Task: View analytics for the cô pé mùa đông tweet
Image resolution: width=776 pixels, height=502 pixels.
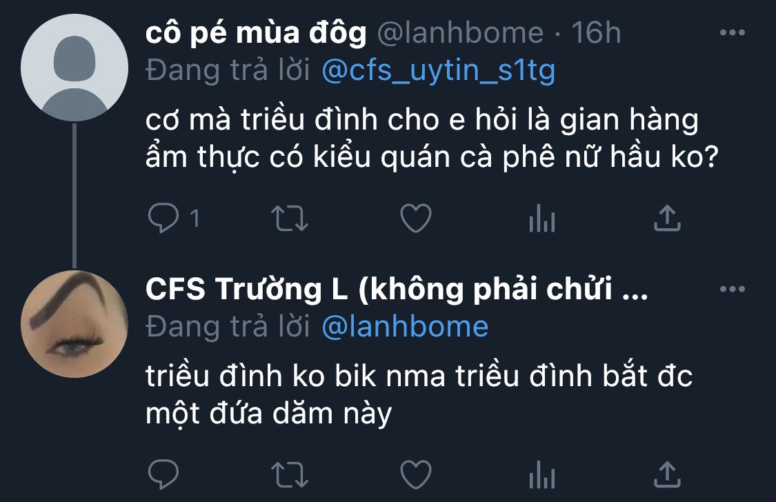Action: [x=542, y=218]
